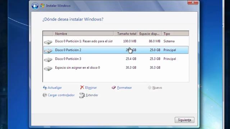This screenshot has width=230, height=129.
Task: Click drive icon for Disco 0 Partición 3
Action: tap(48, 59)
